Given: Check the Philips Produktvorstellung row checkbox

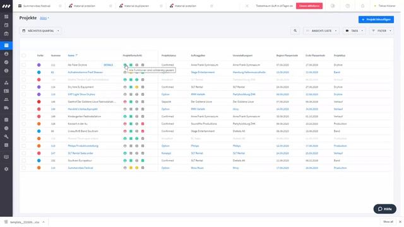Looking at the screenshot, I should tap(24, 146).
